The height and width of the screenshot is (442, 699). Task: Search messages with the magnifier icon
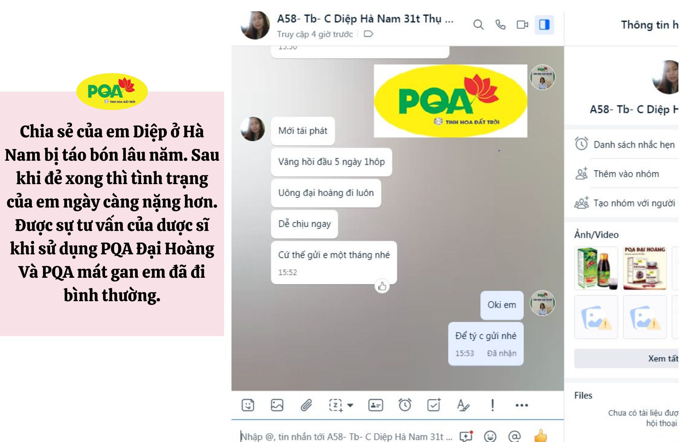478,25
